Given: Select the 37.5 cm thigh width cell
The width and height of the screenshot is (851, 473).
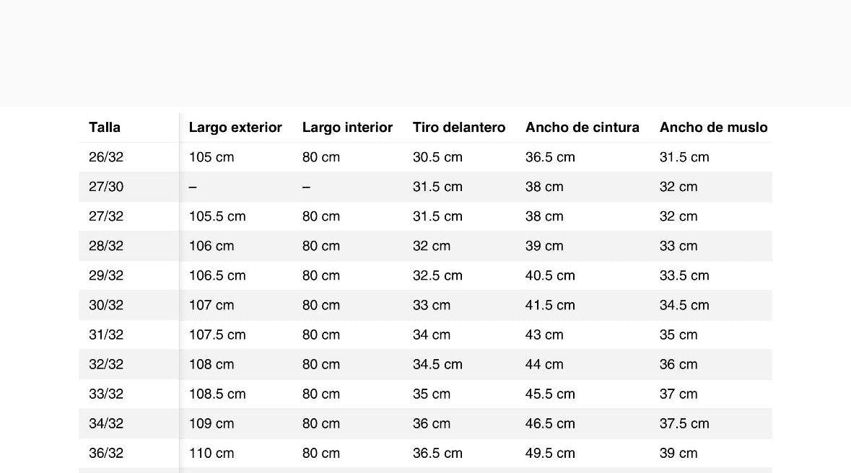Looking at the screenshot, I should 684,424.
